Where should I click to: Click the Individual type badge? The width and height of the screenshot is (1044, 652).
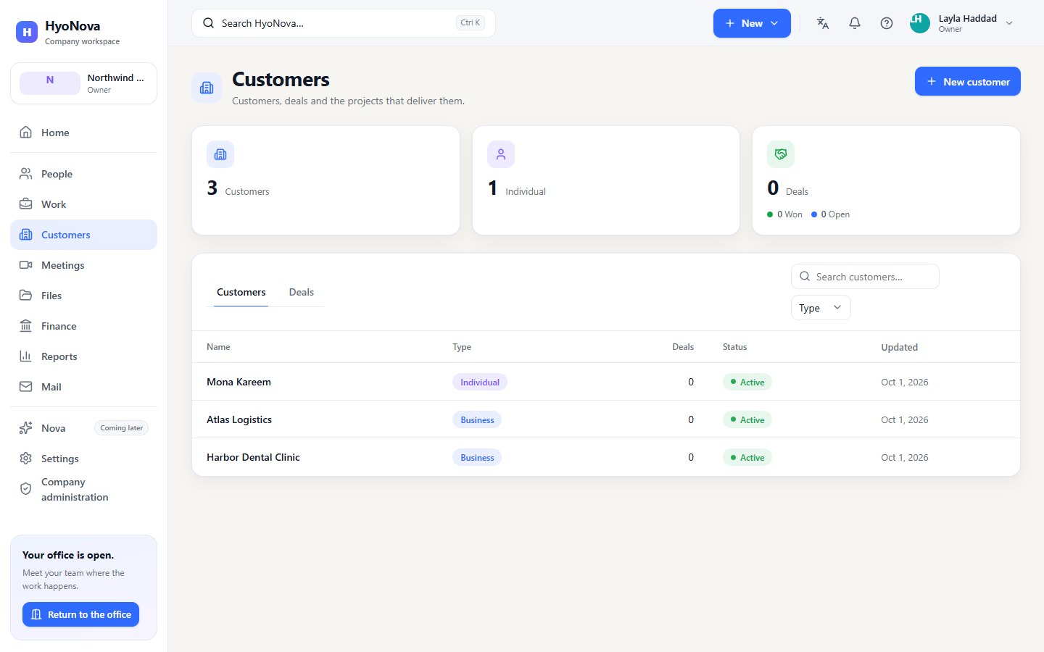tap(480, 382)
